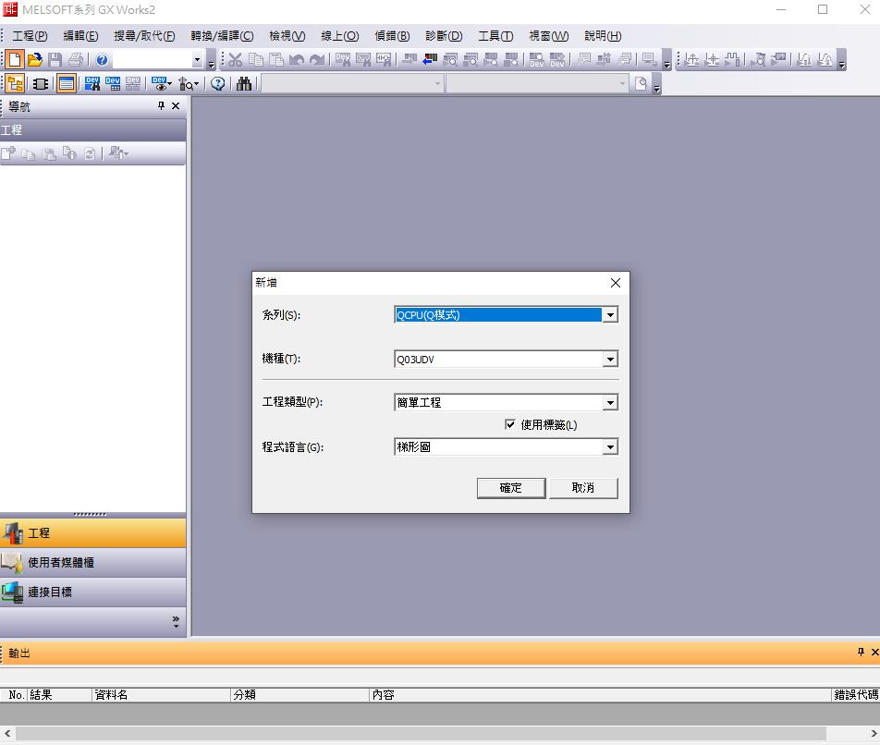Open the 搜尋/取代(F) menu
This screenshot has width=880, height=745.
[144, 36]
